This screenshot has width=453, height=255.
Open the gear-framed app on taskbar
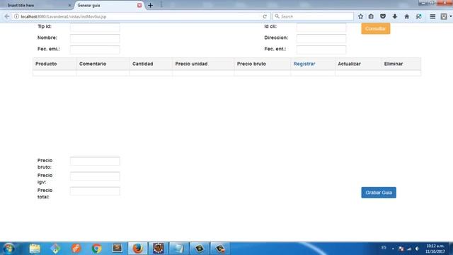[x=159, y=249]
